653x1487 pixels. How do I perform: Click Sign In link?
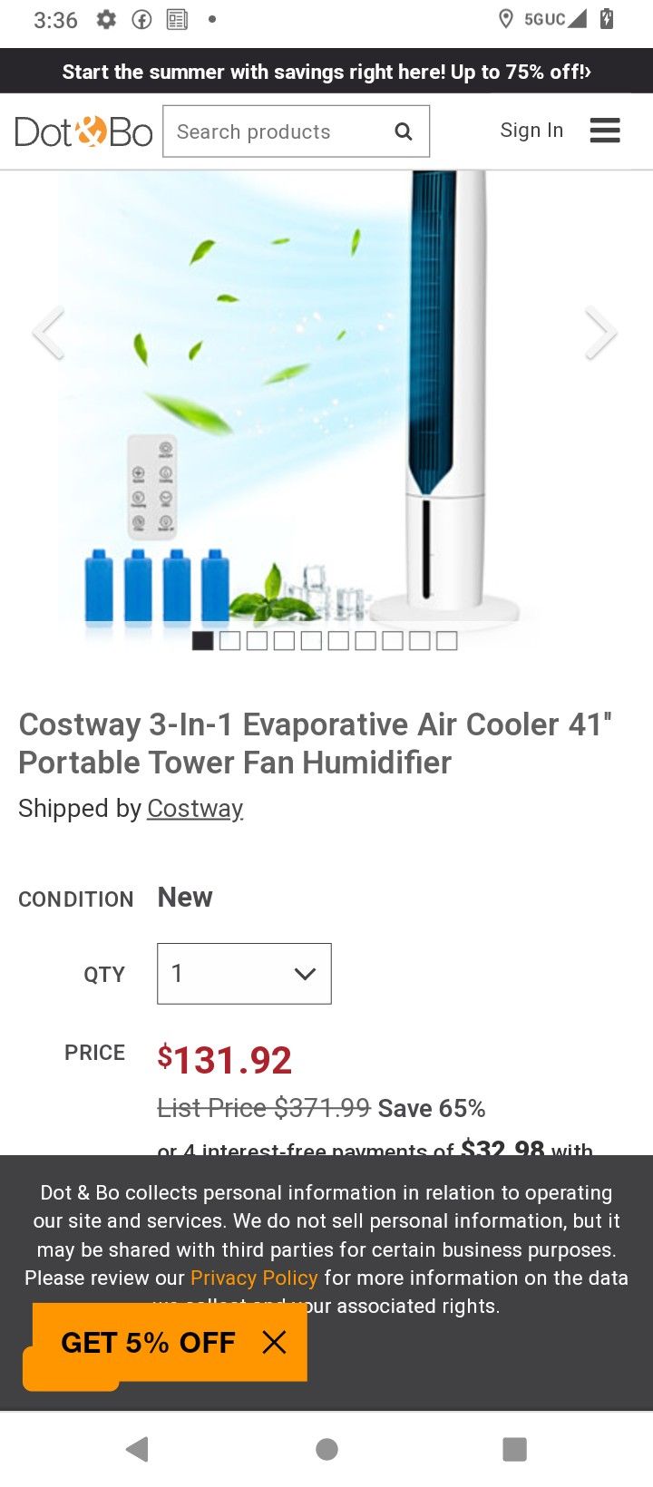[x=531, y=131]
